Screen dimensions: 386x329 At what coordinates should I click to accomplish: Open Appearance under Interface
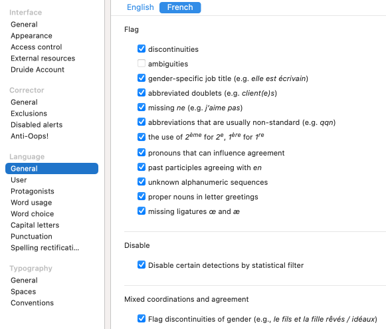(x=31, y=36)
